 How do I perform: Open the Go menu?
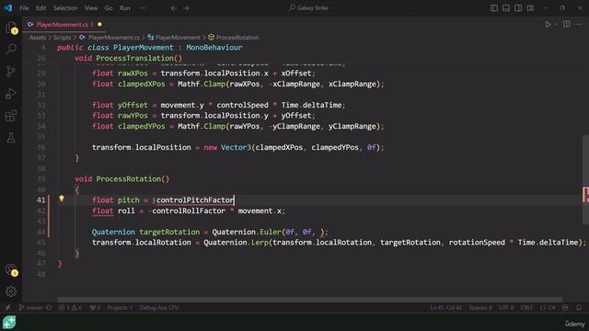(109, 8)
